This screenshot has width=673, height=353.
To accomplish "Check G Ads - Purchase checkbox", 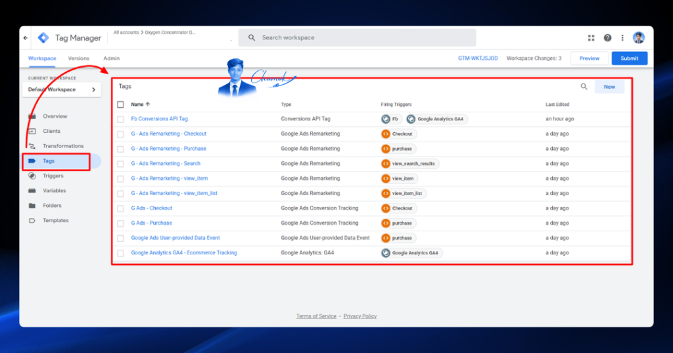I will [121, 224].
